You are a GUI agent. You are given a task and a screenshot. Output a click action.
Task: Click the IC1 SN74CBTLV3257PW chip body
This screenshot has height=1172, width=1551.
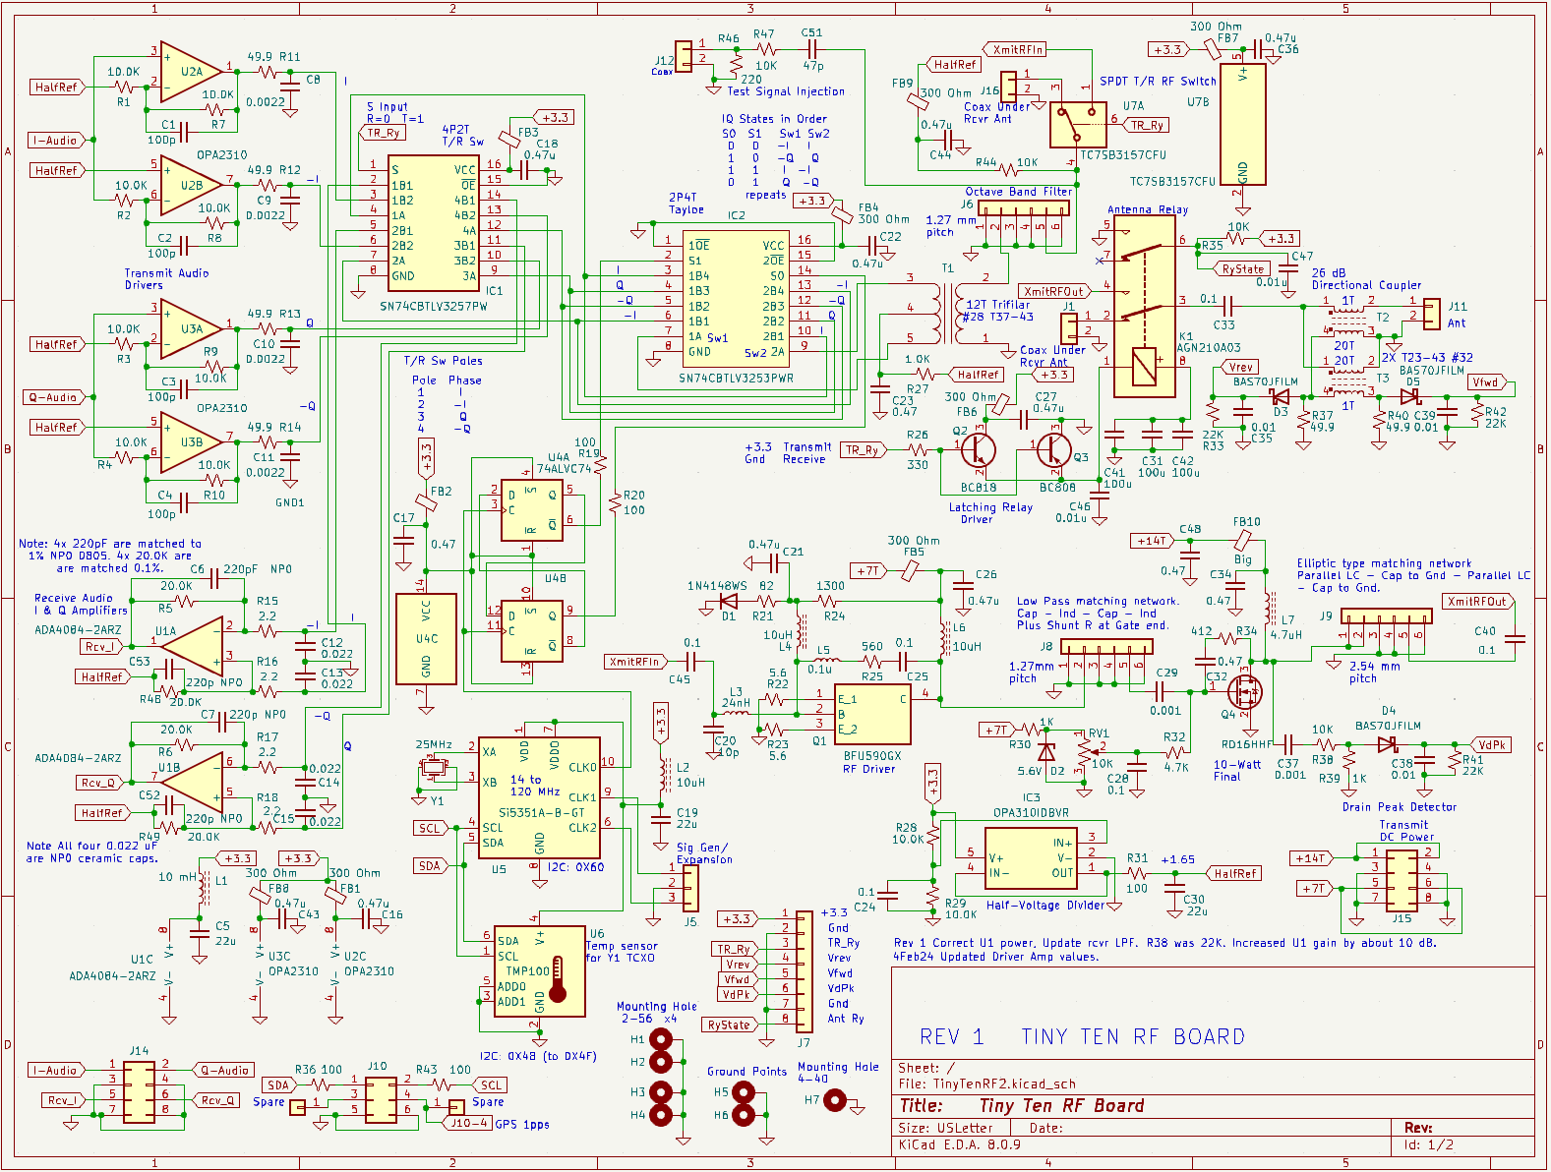pos(433,224)
